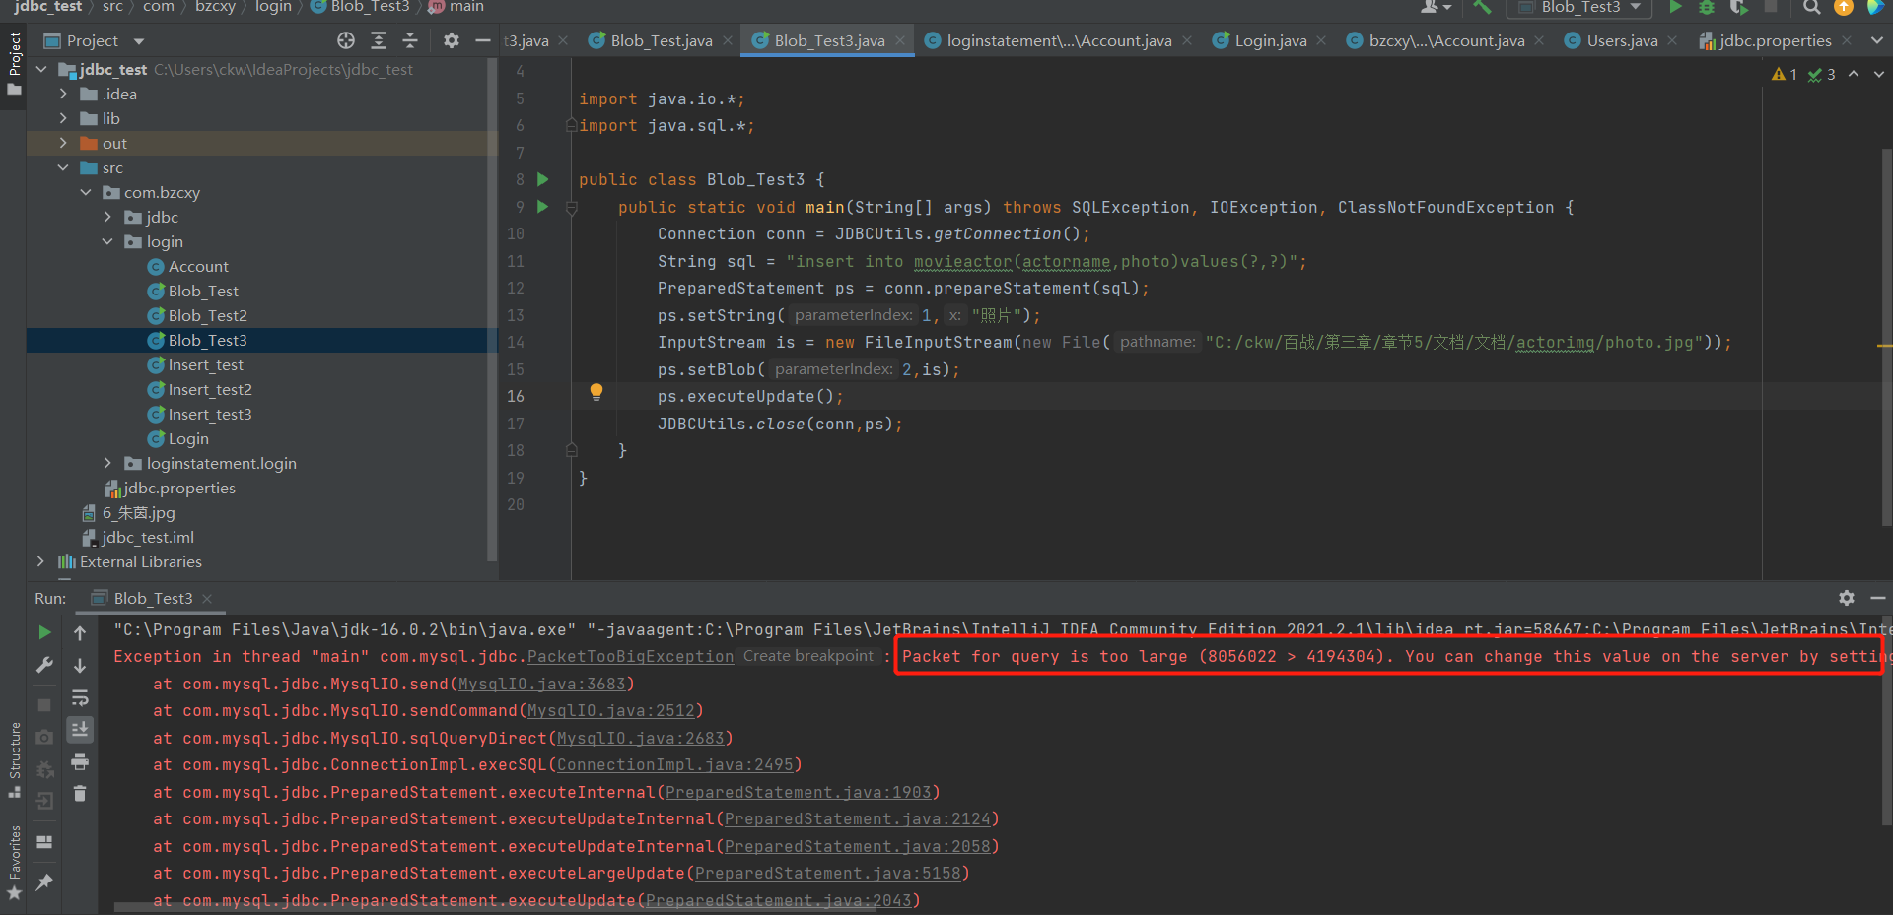Hide the Project tool window
The width and height of the screenshot is (1893, 915).
[482, 40]
